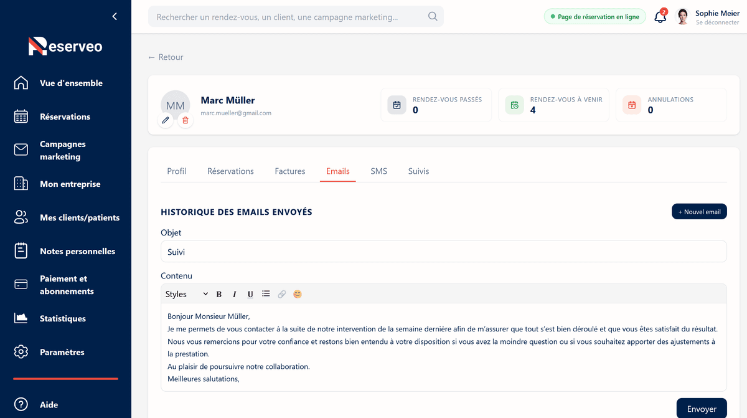This screenshot has height=418, width=747.
Task: Click the Envoyer button
Action: pyautogui.click(x=702, y=409)
